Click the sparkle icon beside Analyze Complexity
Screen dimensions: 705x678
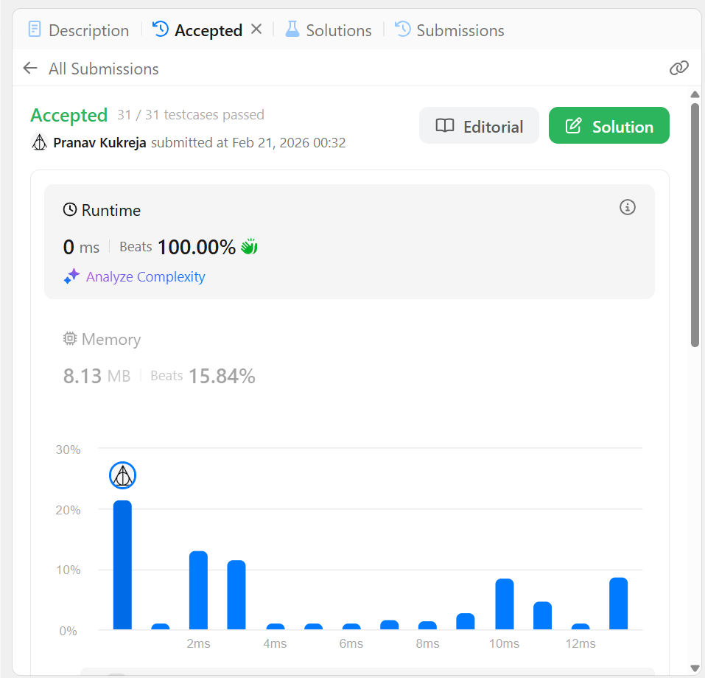[71, 276]
